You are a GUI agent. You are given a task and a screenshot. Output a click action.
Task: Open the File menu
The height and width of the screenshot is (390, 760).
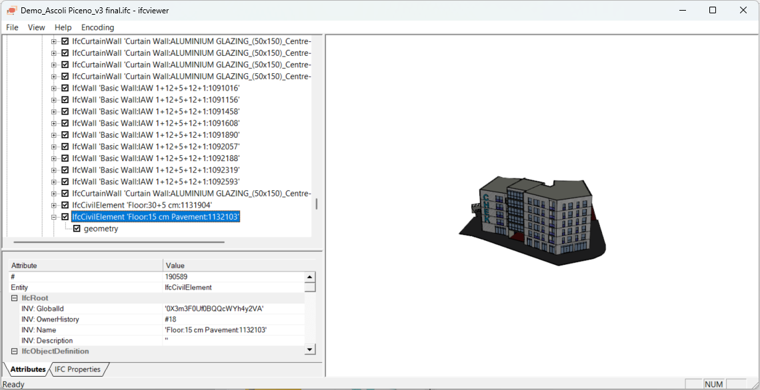(x=12, y=27)
